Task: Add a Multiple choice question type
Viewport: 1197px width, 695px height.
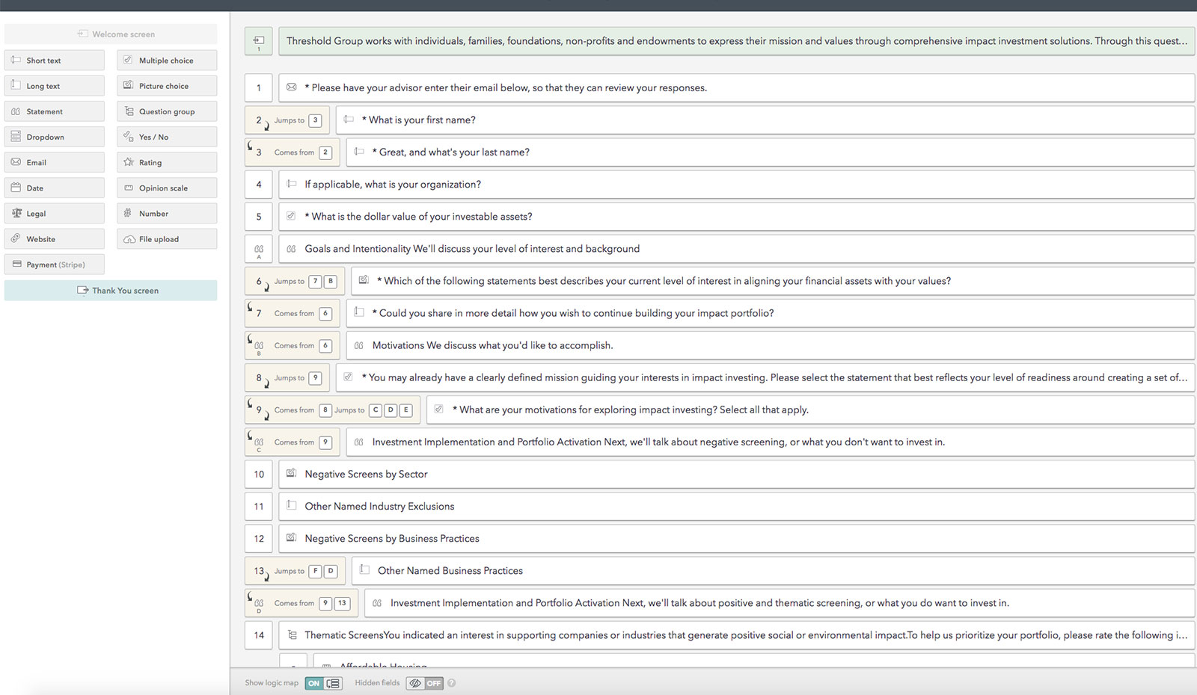Action: [x=167, y=61]
